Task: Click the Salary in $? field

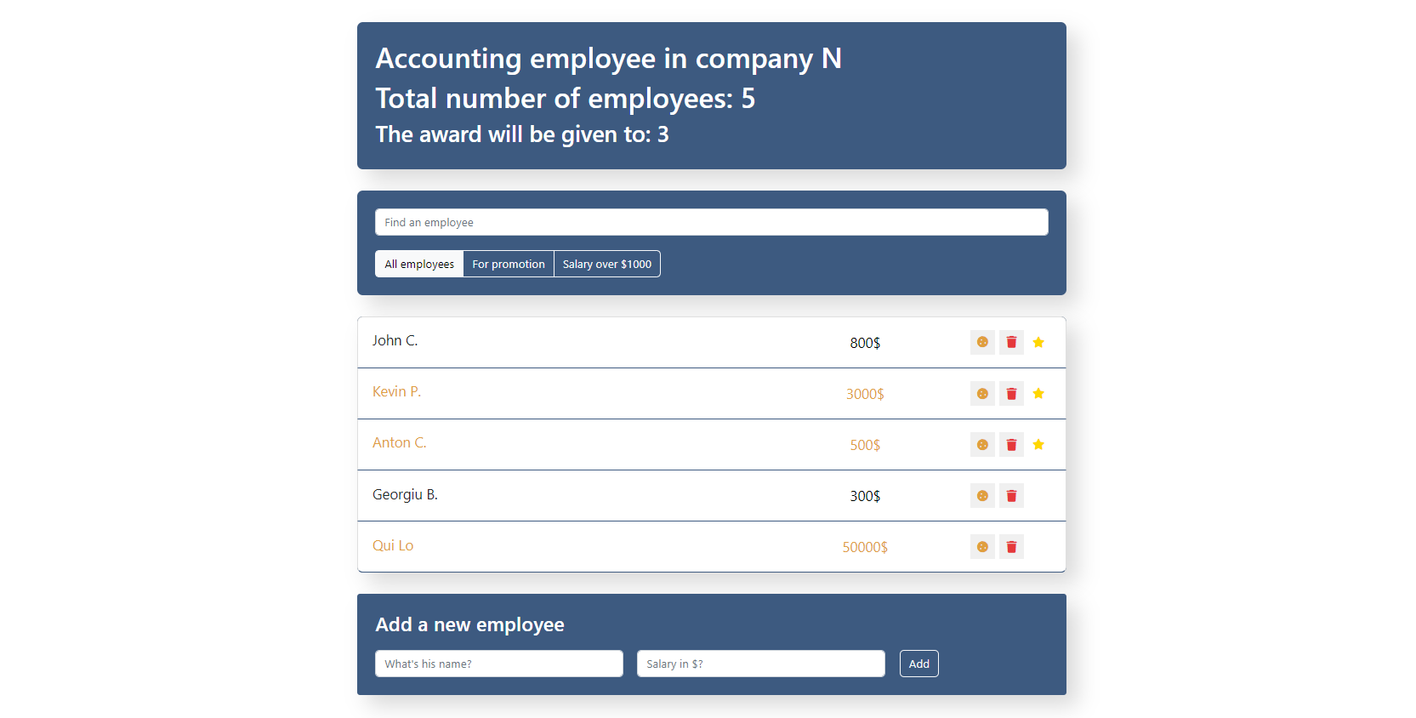Action: tap(759, 664)
